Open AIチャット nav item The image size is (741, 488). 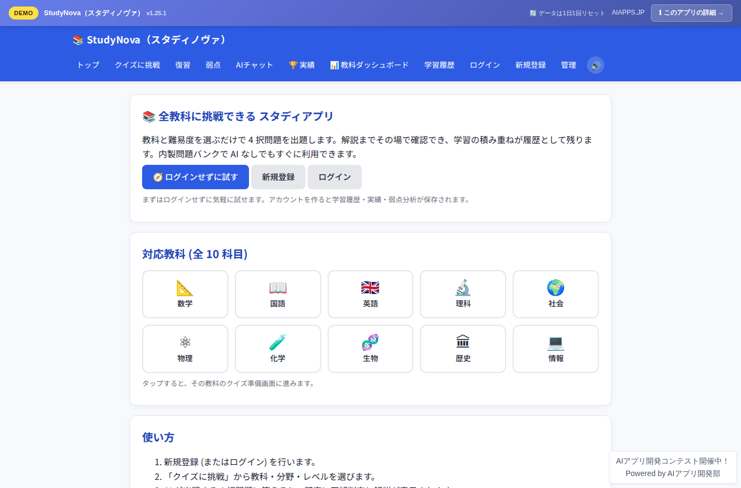click(254, 65)
